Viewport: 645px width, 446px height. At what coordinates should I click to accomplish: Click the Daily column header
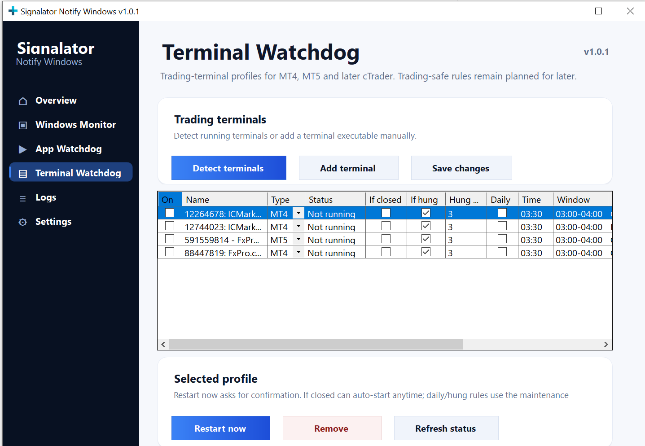click(x=502, y=199)
